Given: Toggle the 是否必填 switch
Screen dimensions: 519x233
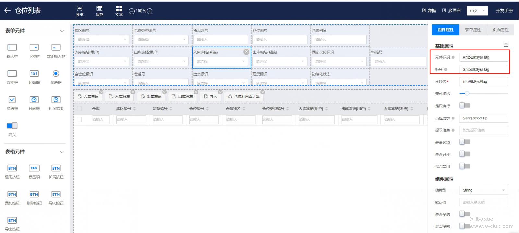Looking at the screenshot, I should tap(465, 142).
